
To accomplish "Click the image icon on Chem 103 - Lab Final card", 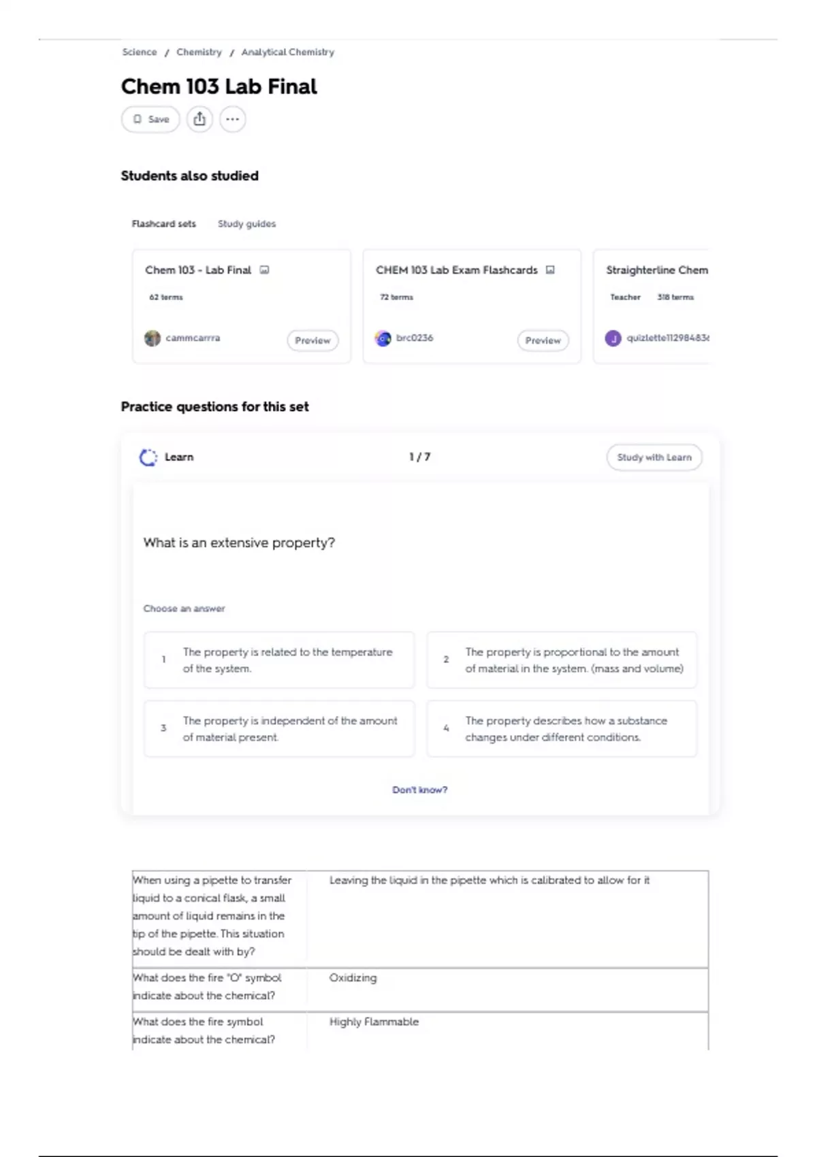I will [x=265, y=270].
